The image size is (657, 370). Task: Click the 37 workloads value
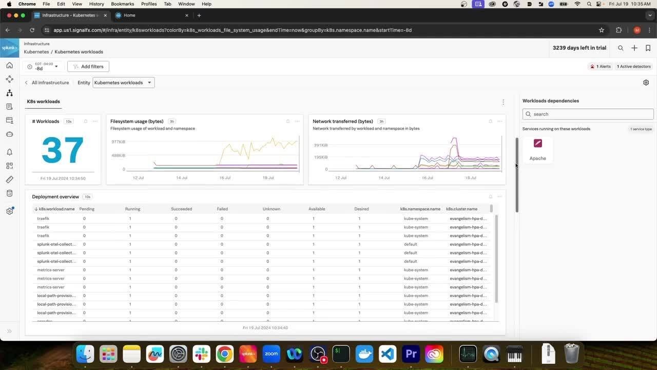[x=63, y=150]
